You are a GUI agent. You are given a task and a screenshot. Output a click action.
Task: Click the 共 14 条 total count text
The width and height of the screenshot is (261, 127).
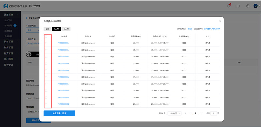pos(162,113)
